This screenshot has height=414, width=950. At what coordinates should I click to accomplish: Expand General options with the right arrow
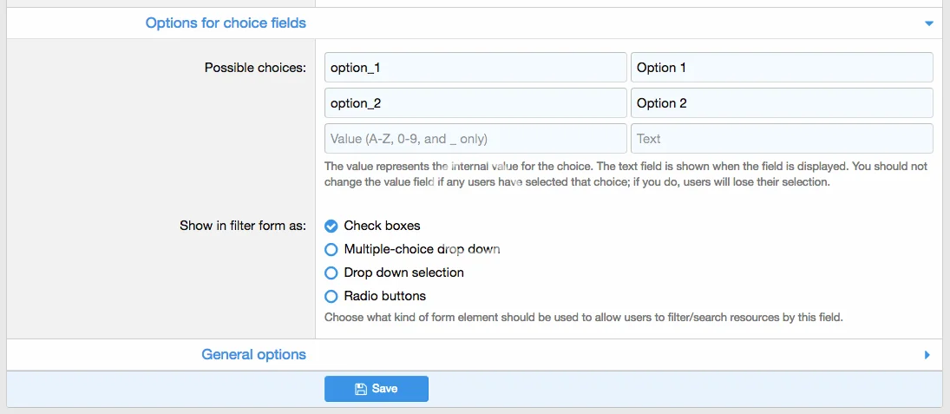(927, 355)
